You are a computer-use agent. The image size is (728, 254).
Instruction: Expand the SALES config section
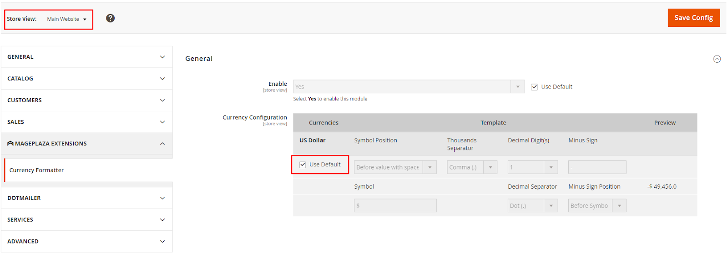tap(87, 122)
